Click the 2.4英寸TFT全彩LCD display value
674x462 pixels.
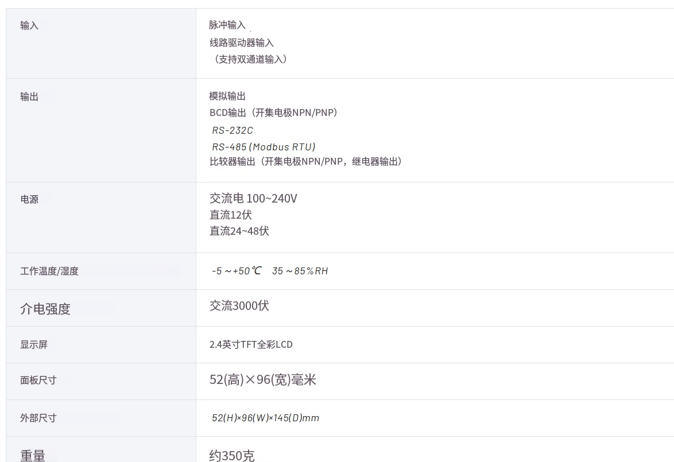point(251,345)
